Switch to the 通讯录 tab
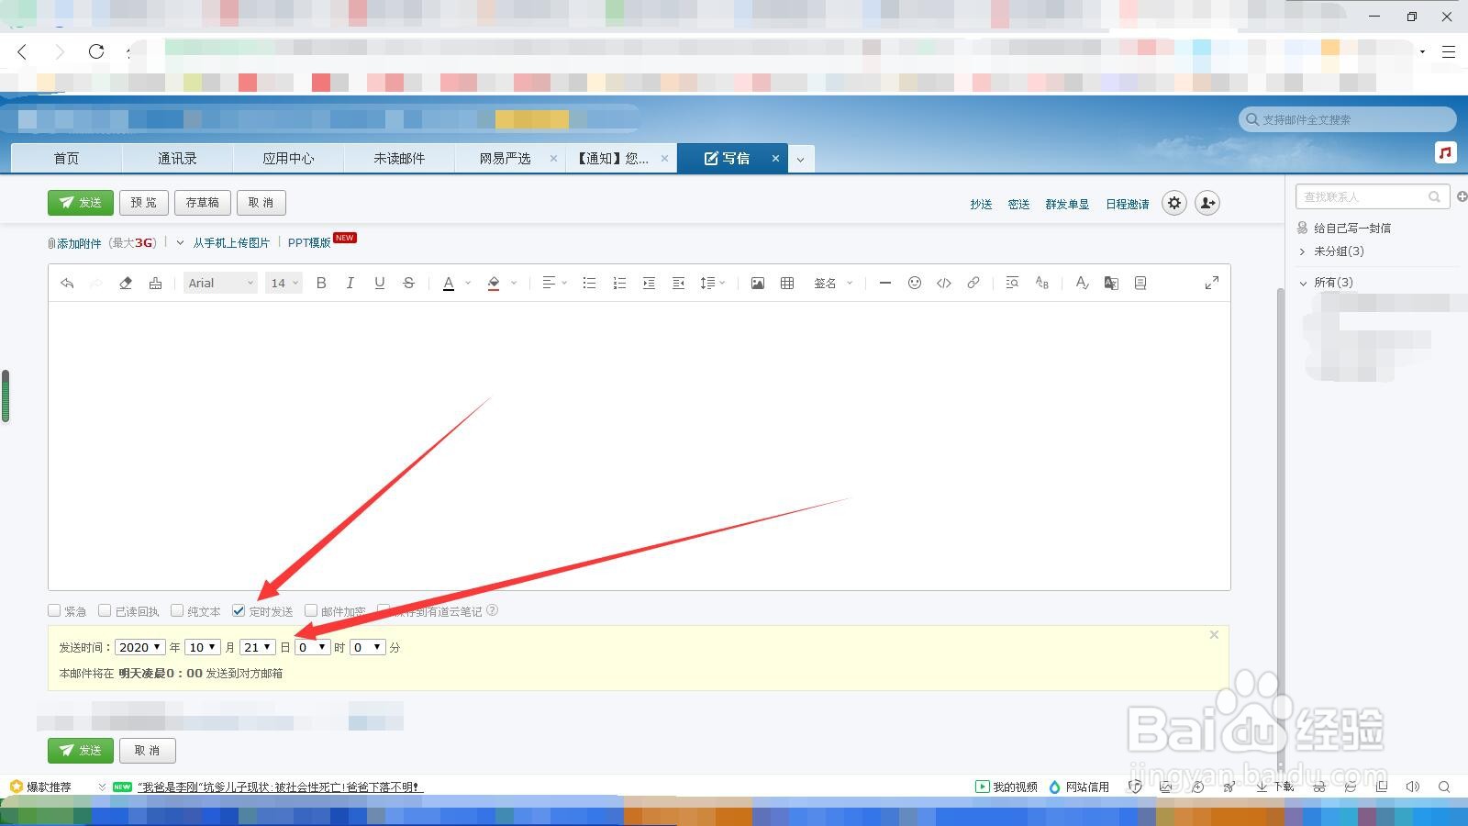The height and width of the screenshot is (826, 1468). coord(177,159)
